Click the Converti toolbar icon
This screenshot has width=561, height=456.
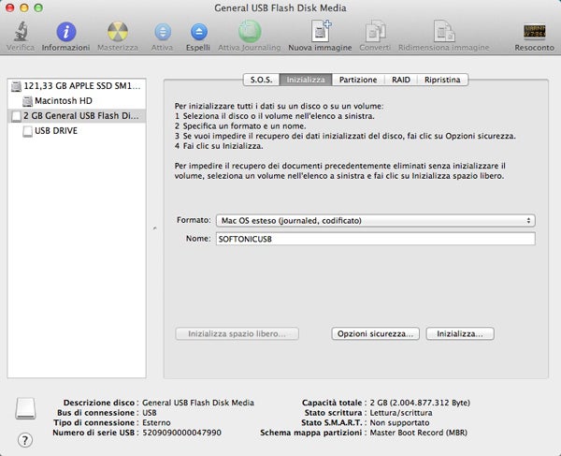click(375, 33)
